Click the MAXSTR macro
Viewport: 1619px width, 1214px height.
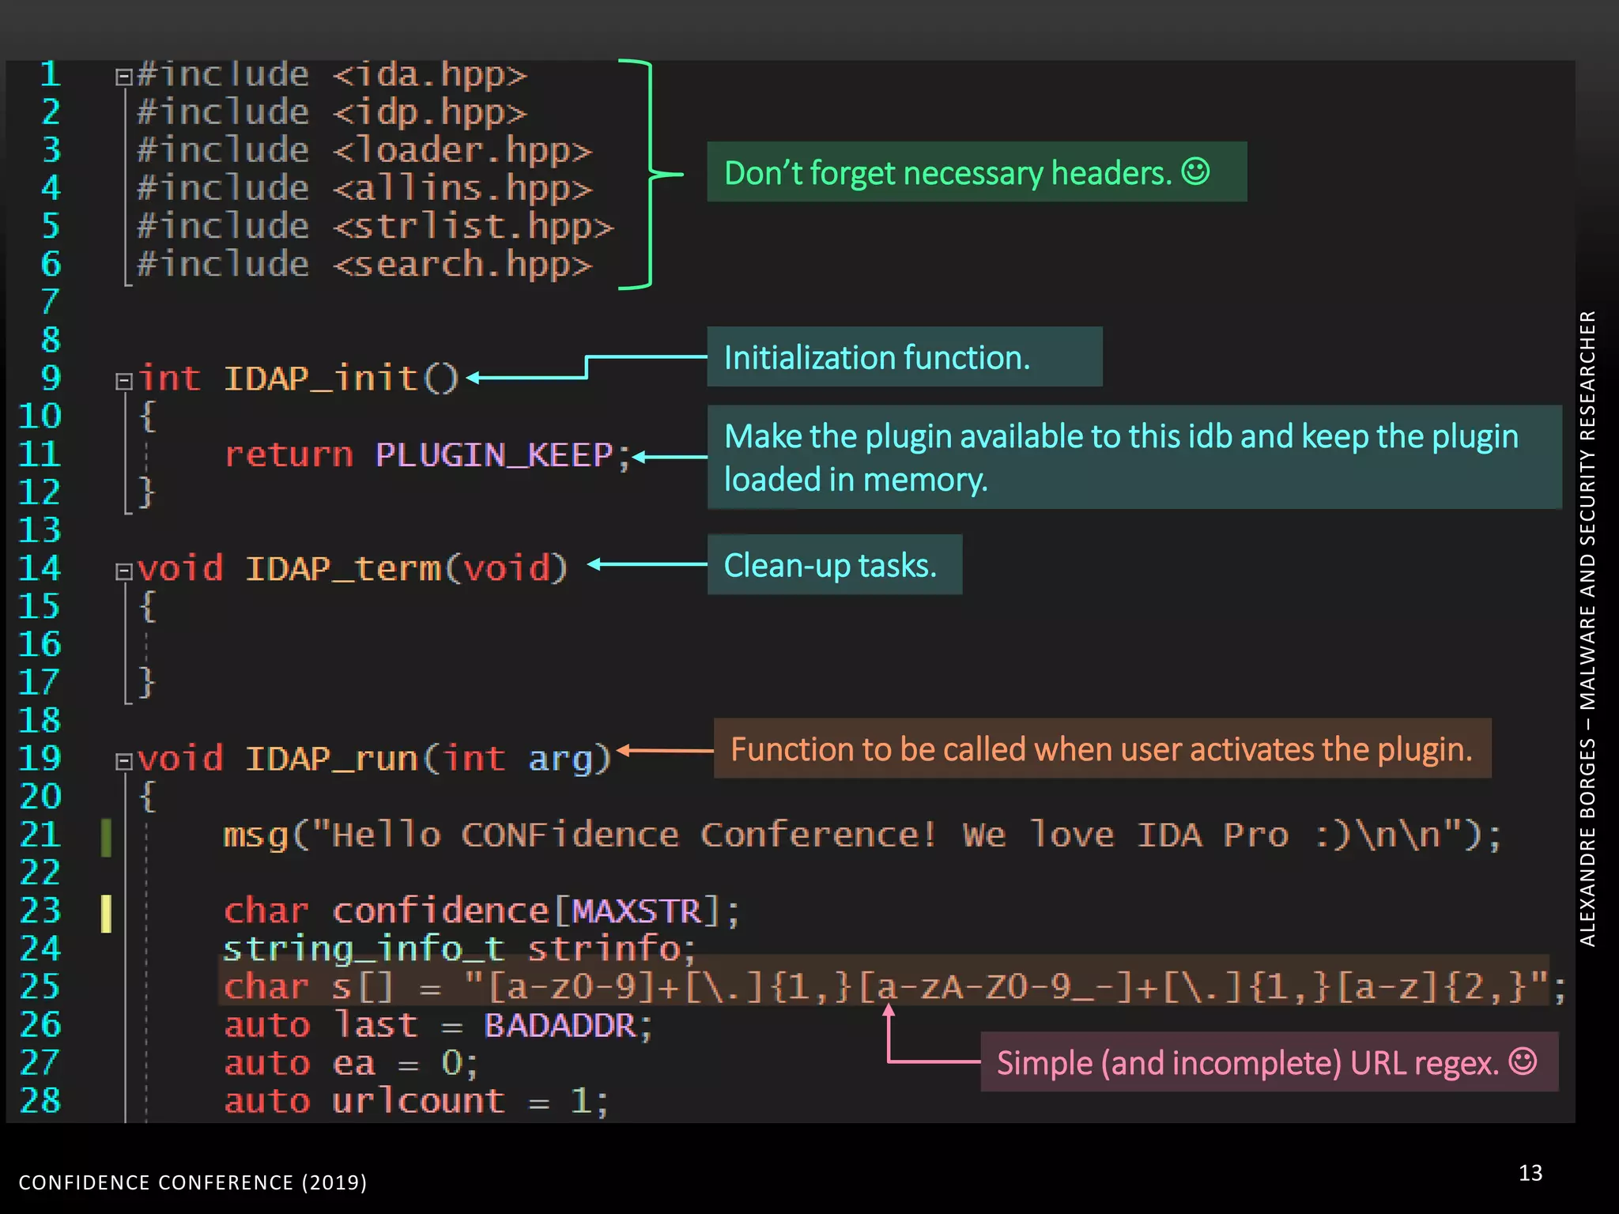636,911
